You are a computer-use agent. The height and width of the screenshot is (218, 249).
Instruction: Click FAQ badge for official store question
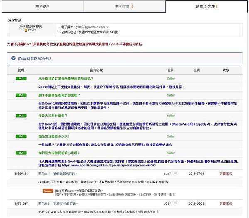pyautogui.click(x=21, y=153)
